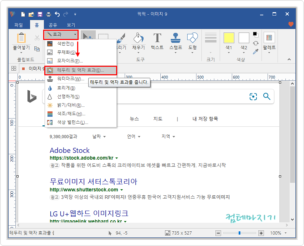Click the copy icon under cut

[37, 49]
